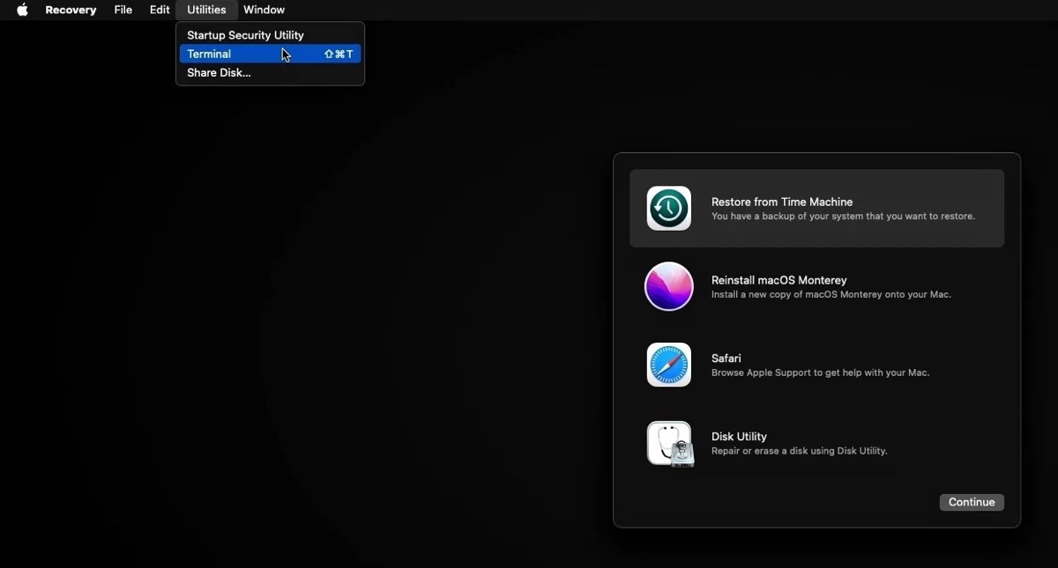
Task: Open Startup Security Utility
Action: tap(244, 34)
